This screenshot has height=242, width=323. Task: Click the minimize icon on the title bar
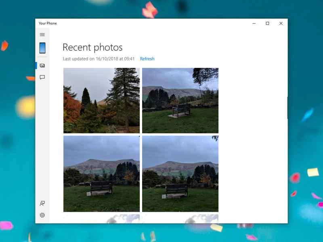(x=254, y=23)
